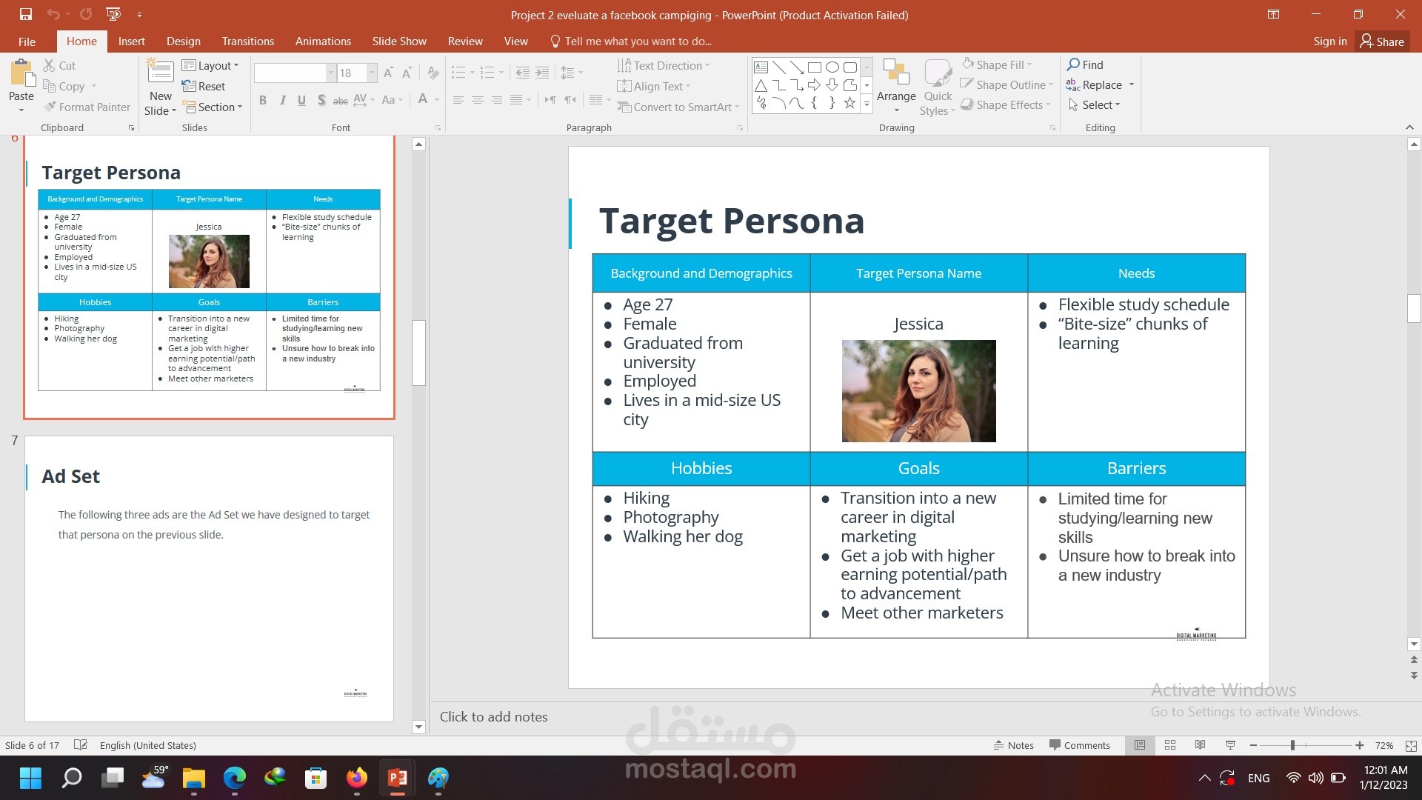Open the Transitions tab
The image size is (1422, 800).
247,41
